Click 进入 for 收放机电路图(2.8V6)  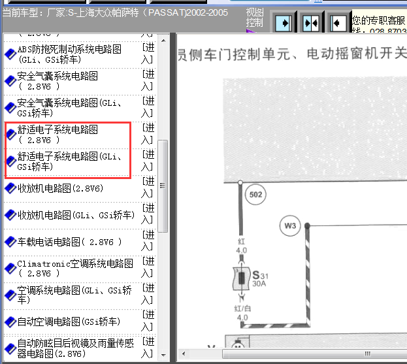click(x=148, y=188)
